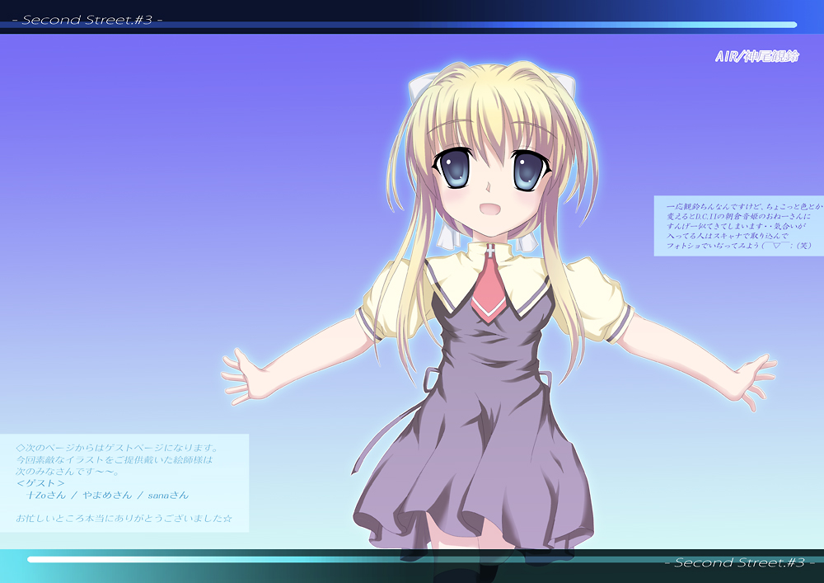Screen dimensions: 824x583
Task: Select the line "今回素敵なイラストをご提供戴いた絵師様は"
Action: 114,459
